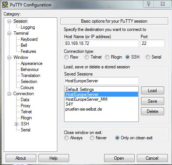Set close window on exit to Never
The height and width of the screenshot is (165, 172).
(92, 138)
